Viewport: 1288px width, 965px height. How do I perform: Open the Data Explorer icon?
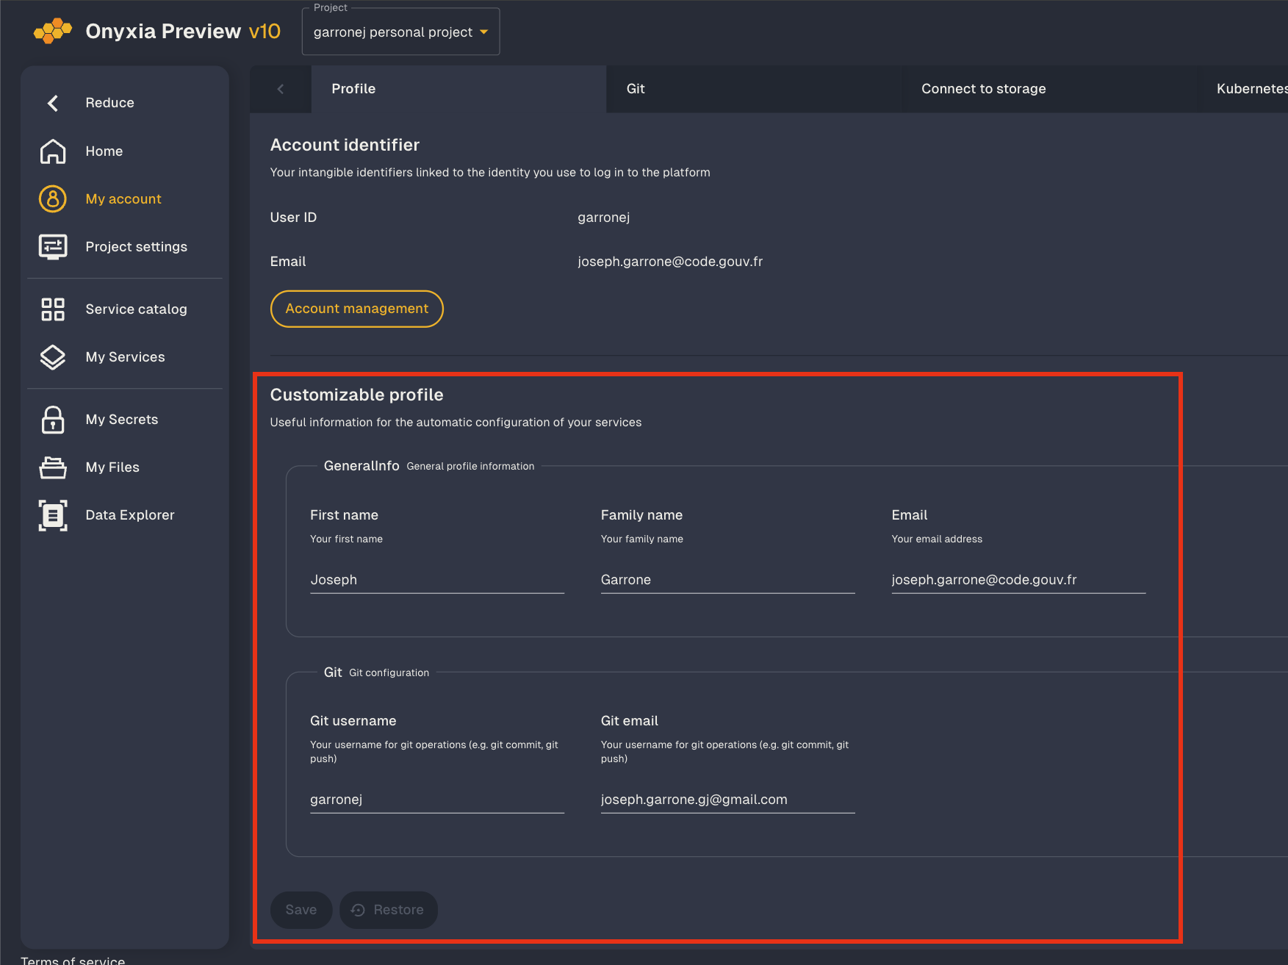coord(53,515)
